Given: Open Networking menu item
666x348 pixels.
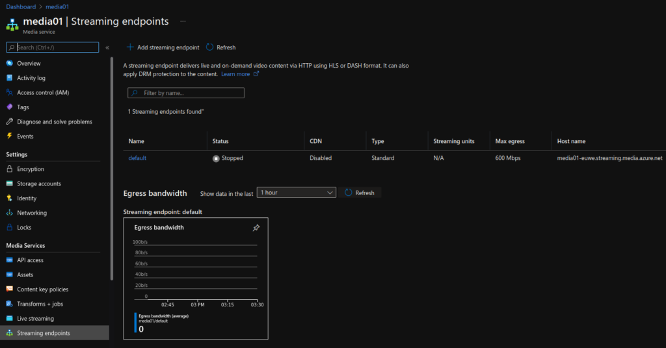Looking at the screenshot, I should coord(32,213).
